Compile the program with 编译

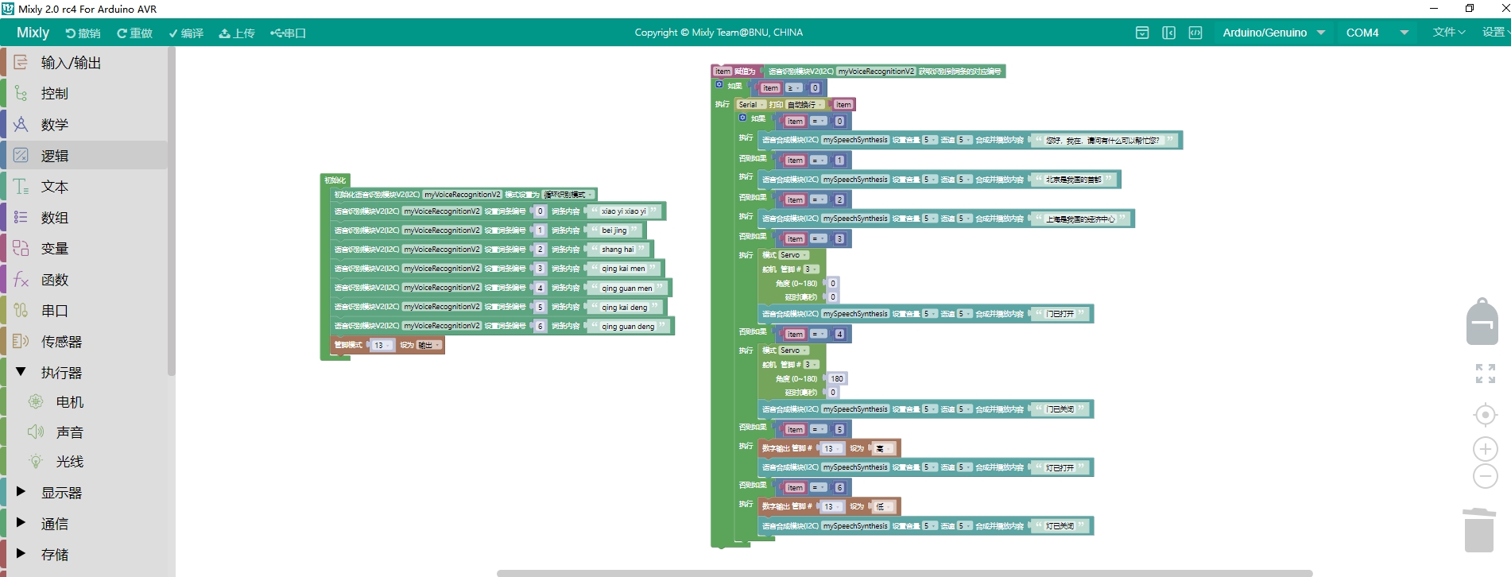coord(186,33)
